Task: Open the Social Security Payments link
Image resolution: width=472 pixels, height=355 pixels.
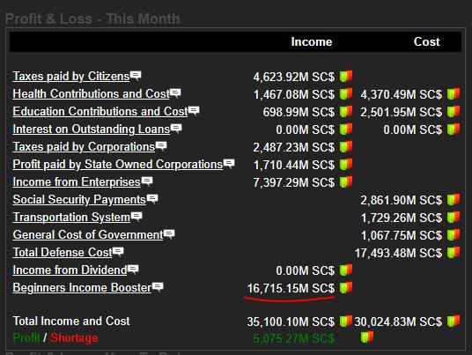Action: [x=79, y=199]
